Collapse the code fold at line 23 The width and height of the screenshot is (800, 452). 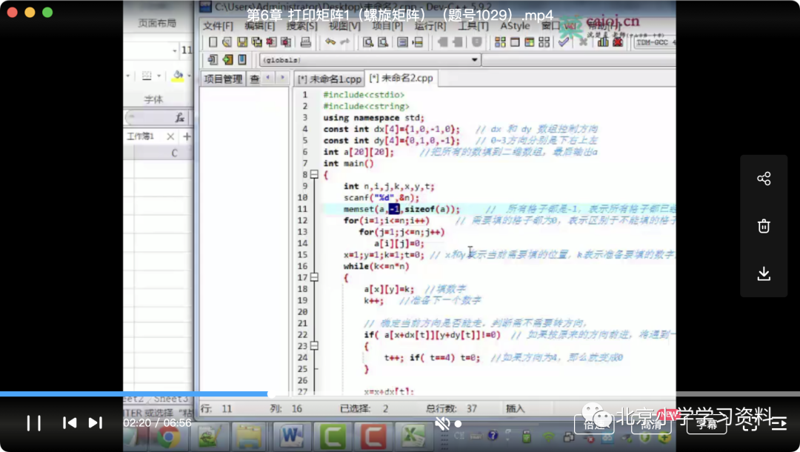[314, 345]
